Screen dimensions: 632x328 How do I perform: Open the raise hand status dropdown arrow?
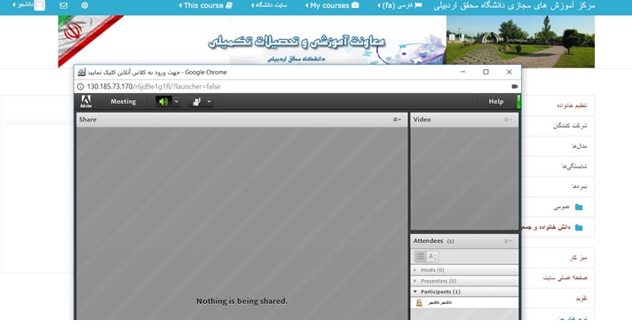[209, 101]
